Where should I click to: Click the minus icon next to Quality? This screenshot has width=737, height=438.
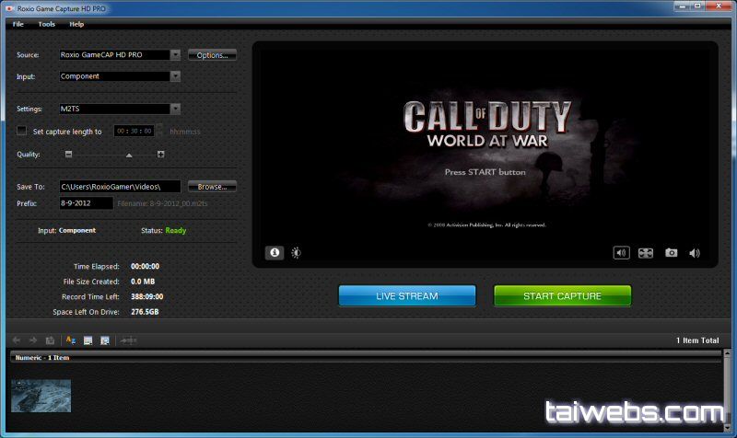click(68, 154)
